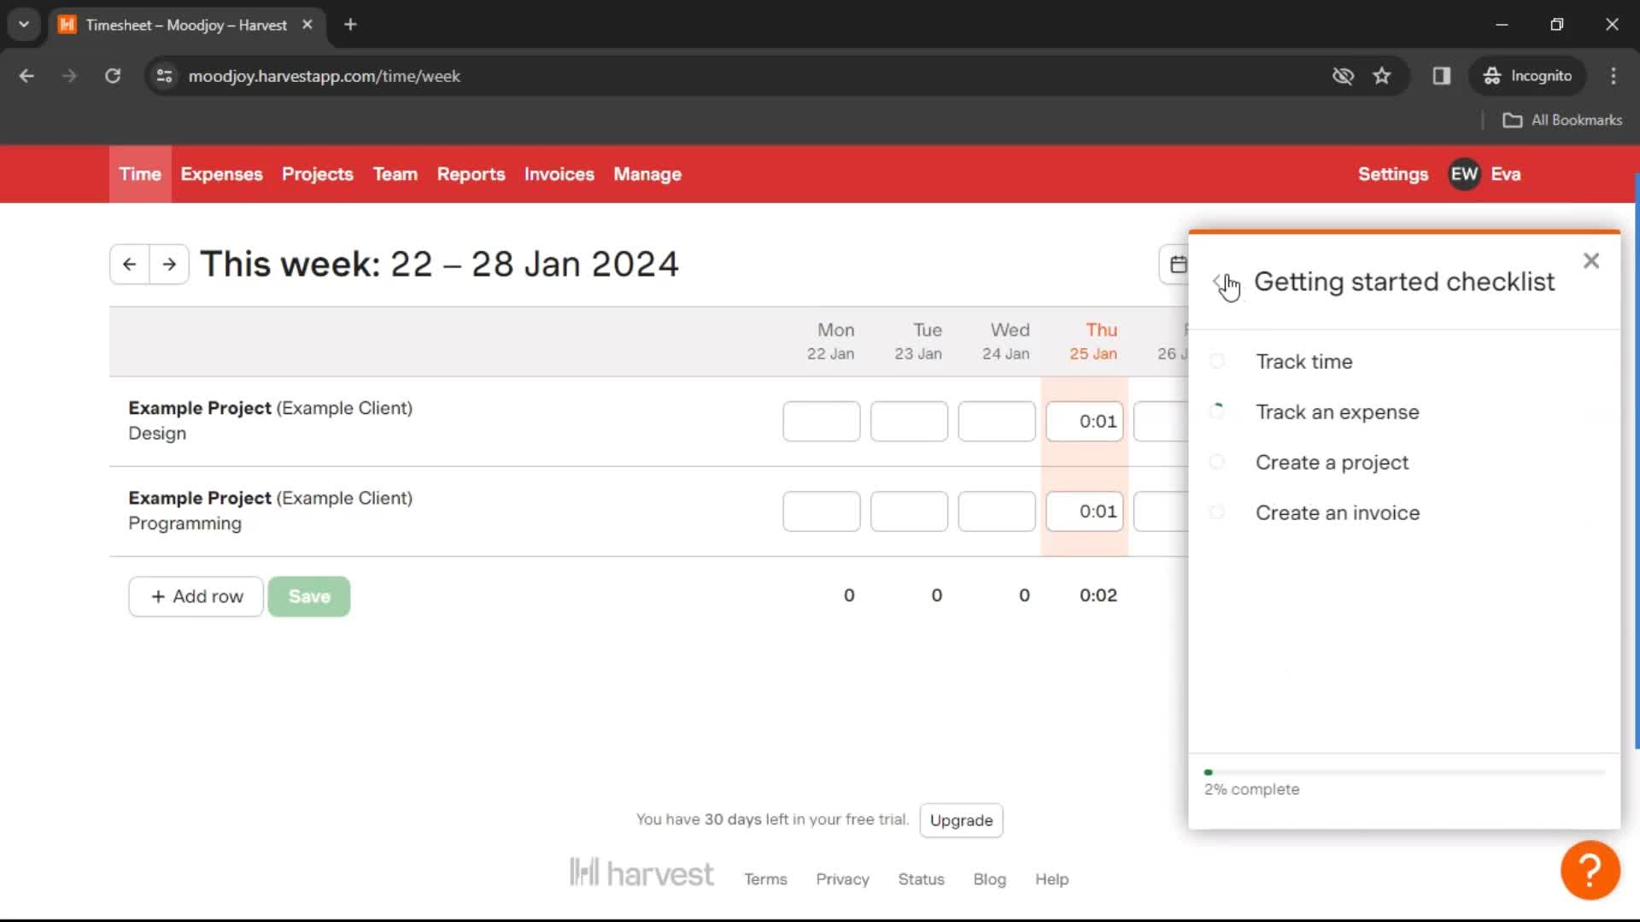Click the page vertical scrollbar
This screenshot has width=1640, height=922.
[1636, 461]
